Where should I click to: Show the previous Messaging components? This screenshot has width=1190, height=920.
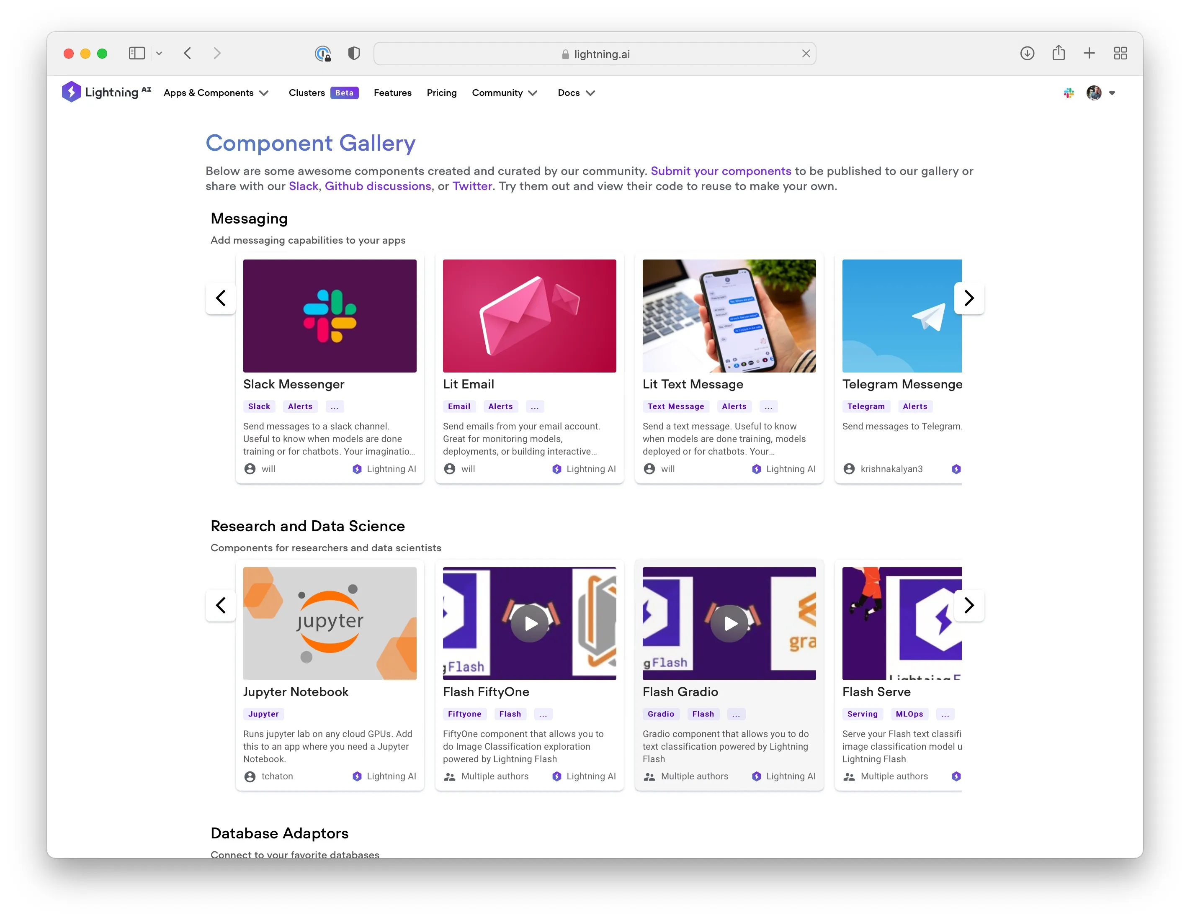pos(221,298)
